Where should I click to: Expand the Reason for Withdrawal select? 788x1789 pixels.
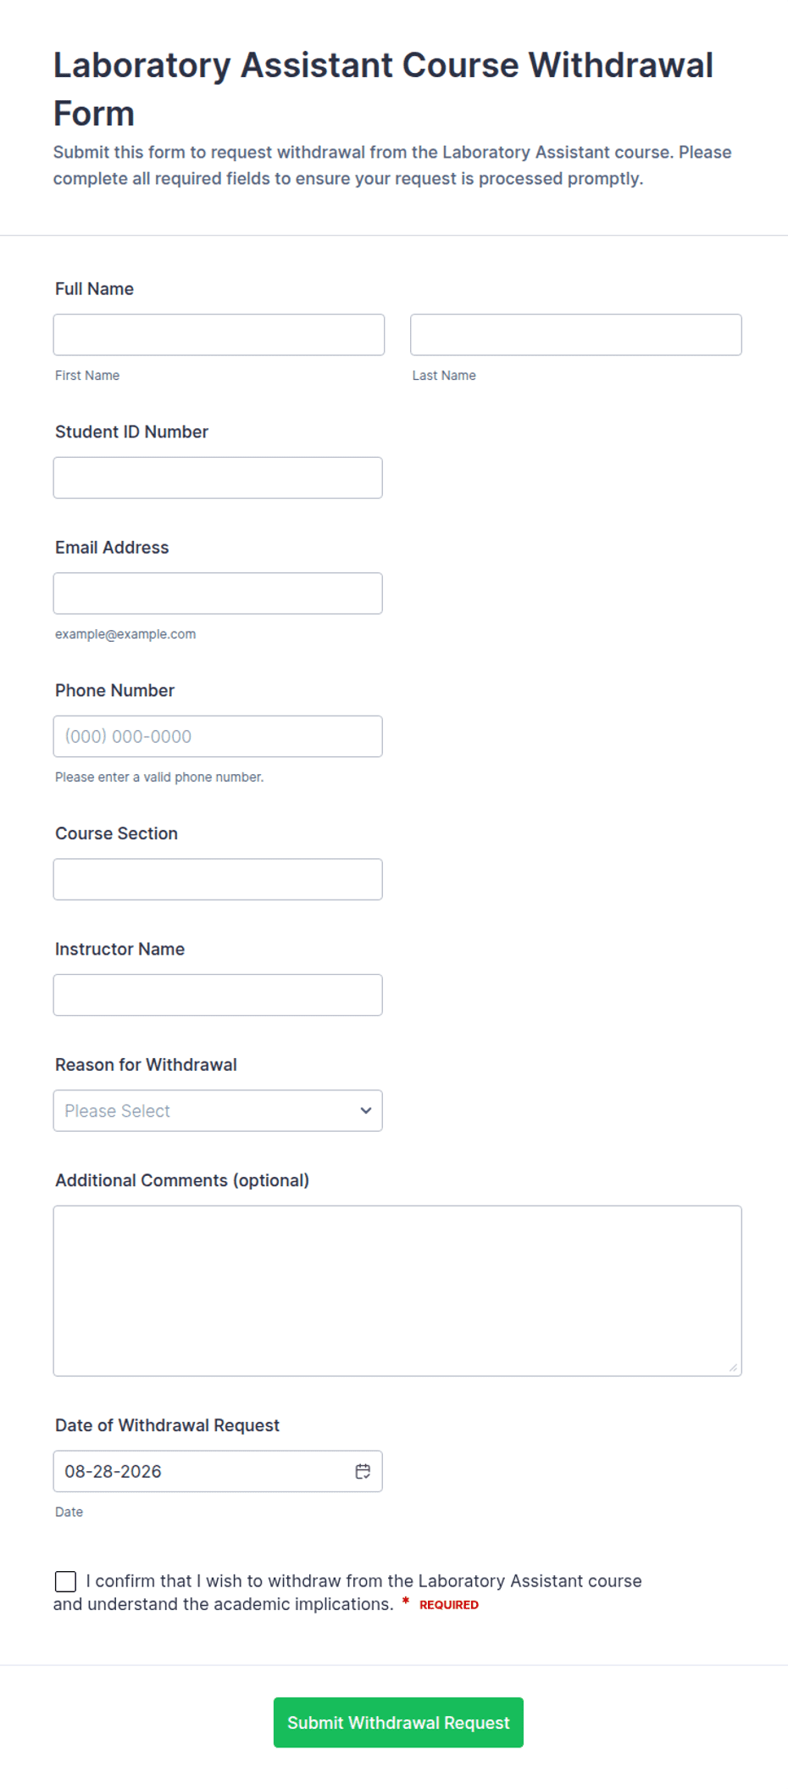pos(218,1111)
